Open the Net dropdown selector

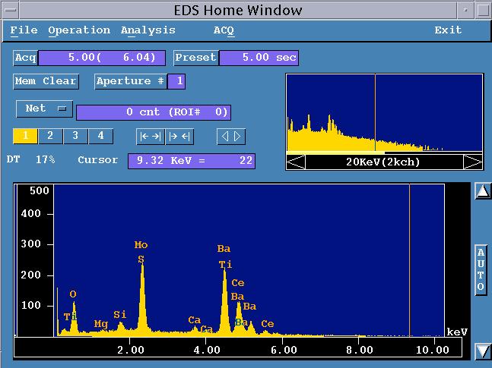coord(45,109)
